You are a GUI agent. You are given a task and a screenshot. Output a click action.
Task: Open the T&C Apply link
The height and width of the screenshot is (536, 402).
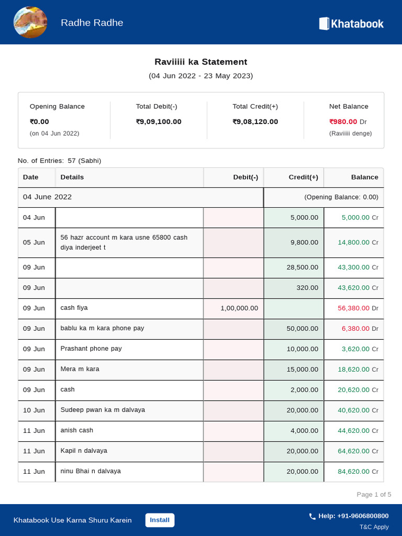[x=374, y=527]
